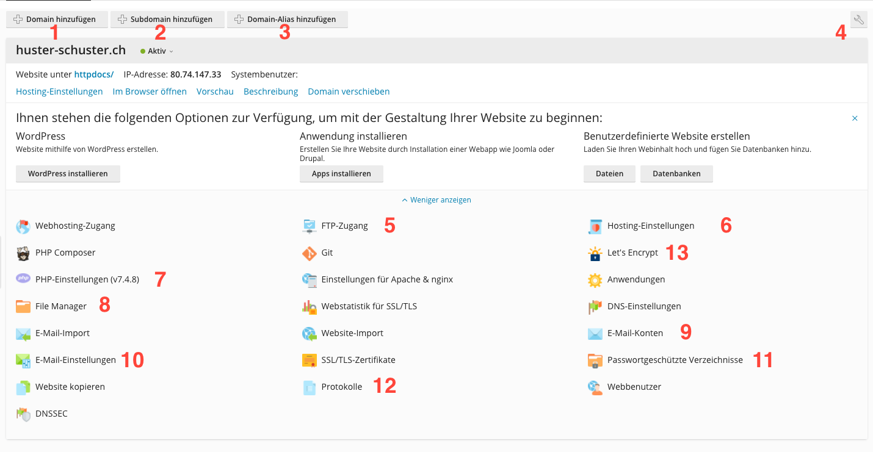873x452 pixels.
Task: Open the File Manager folder icon
Action: click(x=23, y=306)
